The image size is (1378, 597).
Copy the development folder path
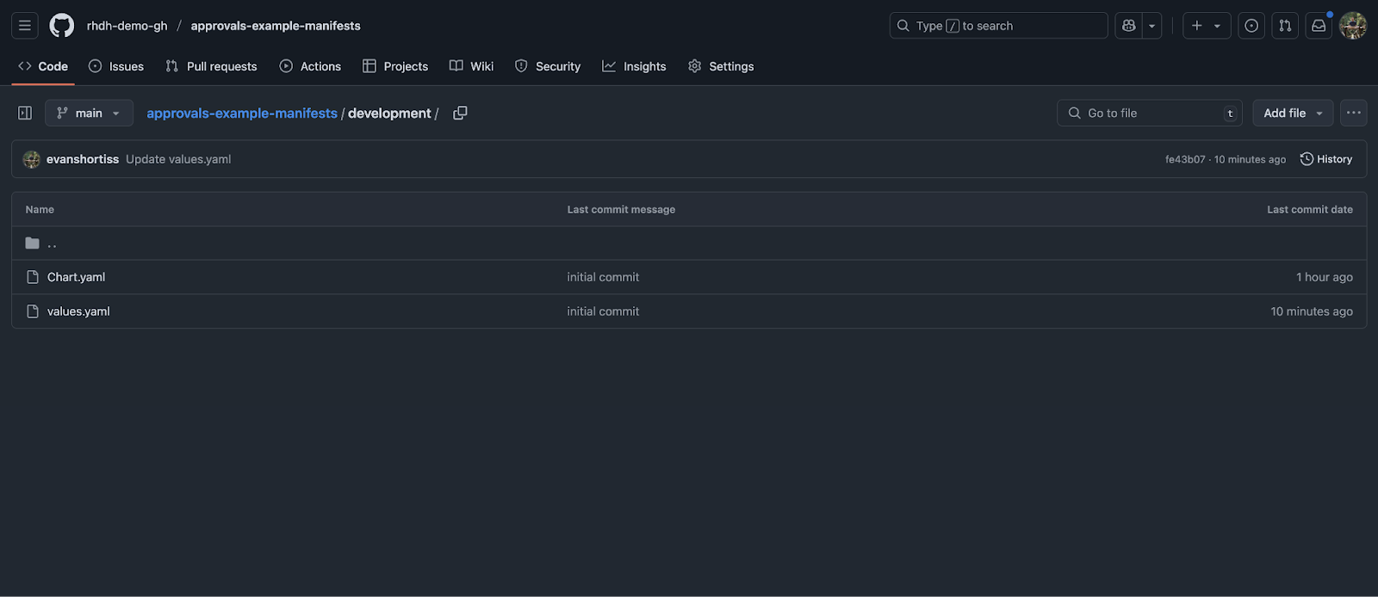pos(460,113)
